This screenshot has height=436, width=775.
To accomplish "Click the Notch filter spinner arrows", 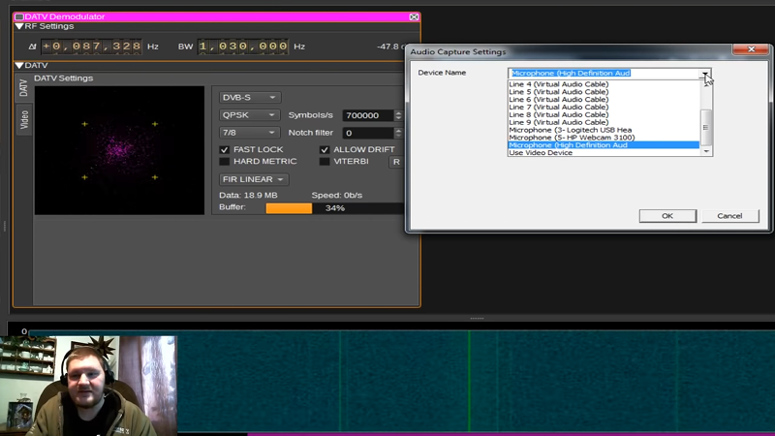I will tap(398, 133).
